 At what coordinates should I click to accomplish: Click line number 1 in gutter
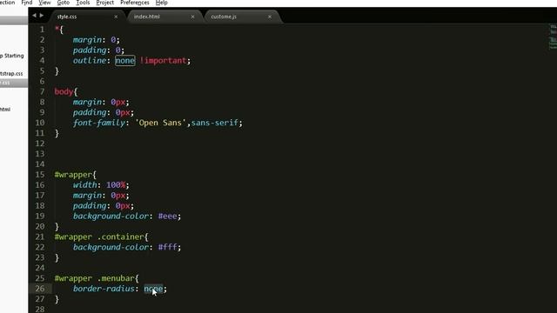(x=43, y=30)
